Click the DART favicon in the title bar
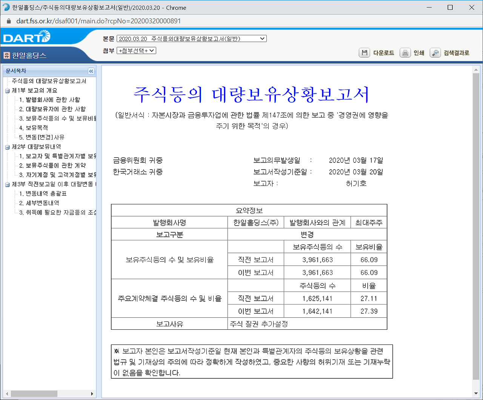 pos(6,8)
